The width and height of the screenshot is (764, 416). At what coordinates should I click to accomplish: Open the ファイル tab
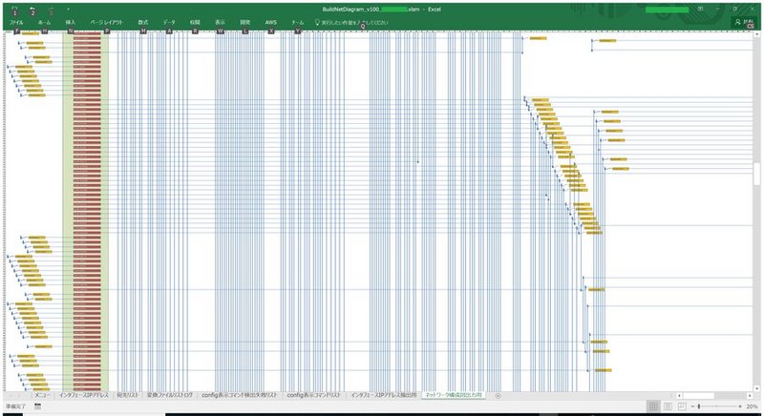click(x=16, y=22)
